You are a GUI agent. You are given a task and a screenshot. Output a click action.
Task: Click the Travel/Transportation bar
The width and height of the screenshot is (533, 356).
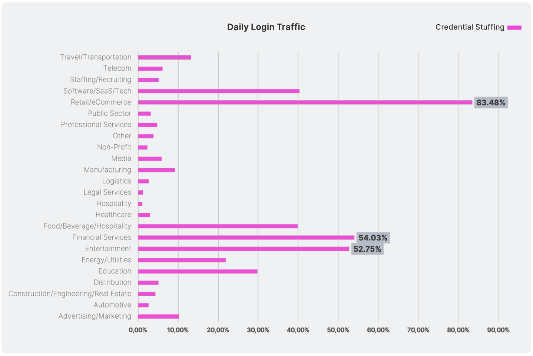coord(165,57)
